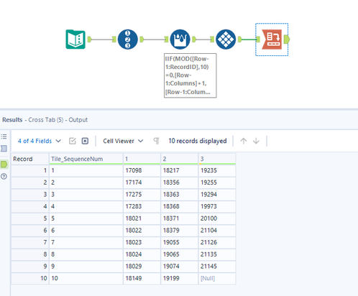The image size is (358, 296).
Task: Select cell with value 18024
Action: [x=142, y=254]
